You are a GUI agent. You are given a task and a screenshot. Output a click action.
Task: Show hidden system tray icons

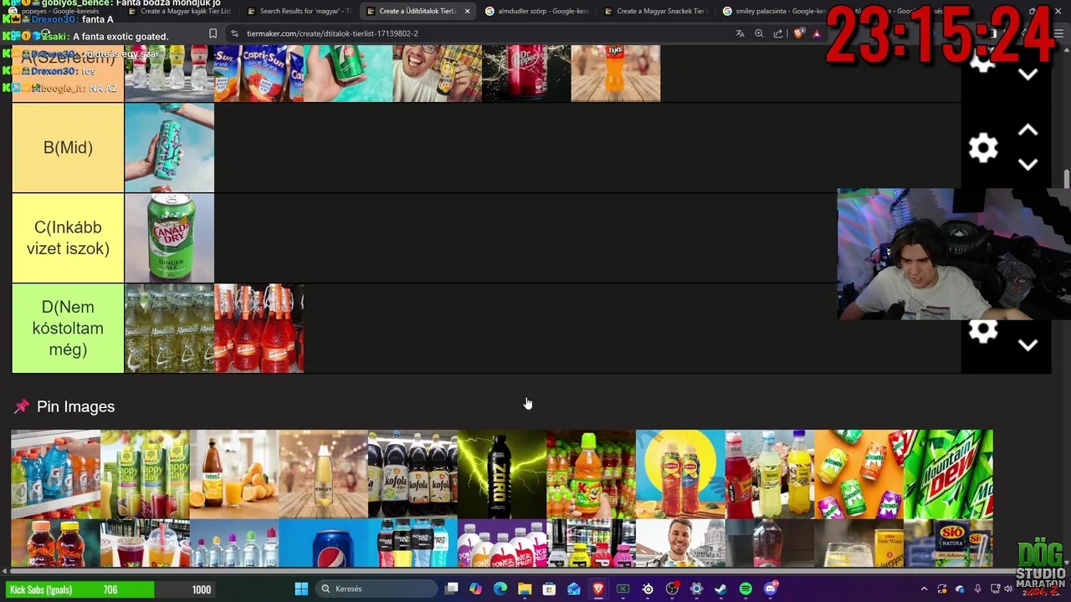point(924,589)
